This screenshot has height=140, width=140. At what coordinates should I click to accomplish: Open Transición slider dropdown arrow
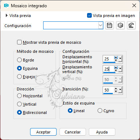click(120, 90)
